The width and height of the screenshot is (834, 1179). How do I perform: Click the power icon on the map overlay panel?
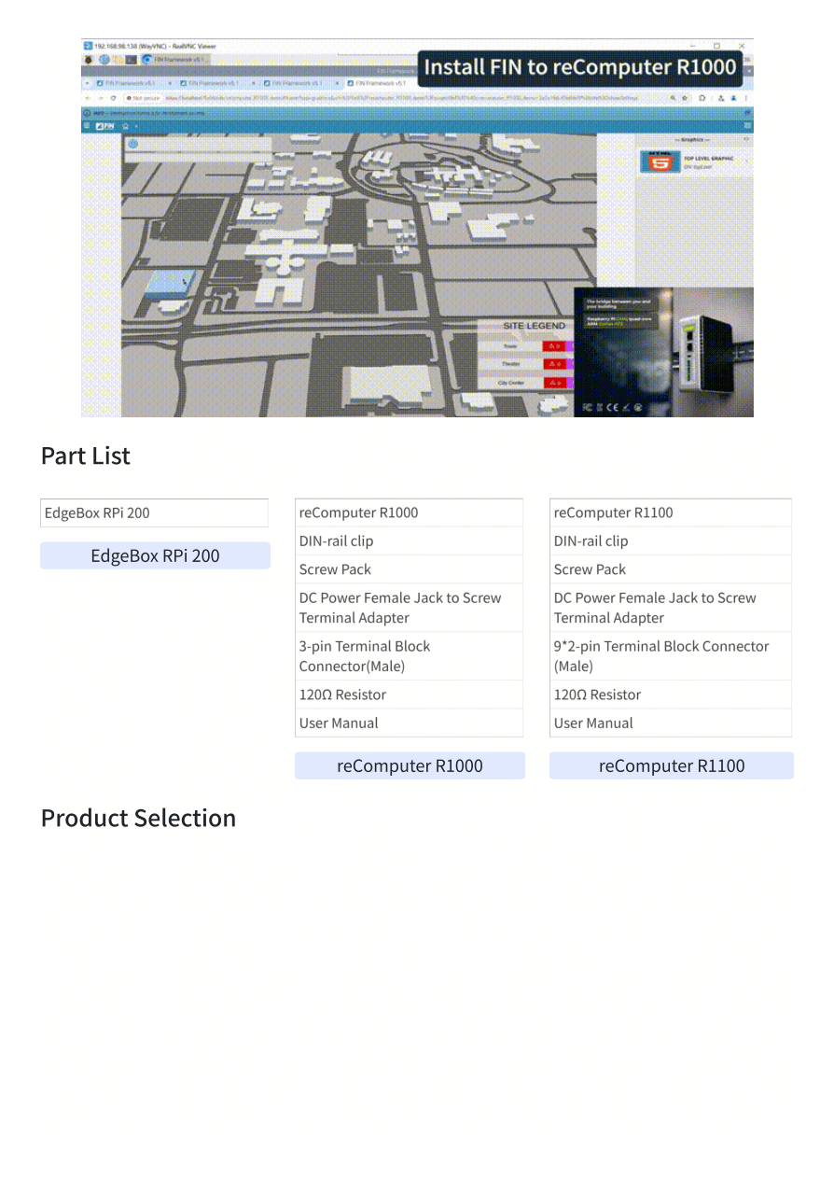[132, 144]
